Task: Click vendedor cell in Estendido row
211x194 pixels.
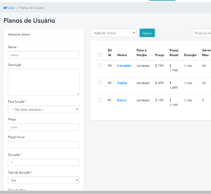Action: coord(143,66)
